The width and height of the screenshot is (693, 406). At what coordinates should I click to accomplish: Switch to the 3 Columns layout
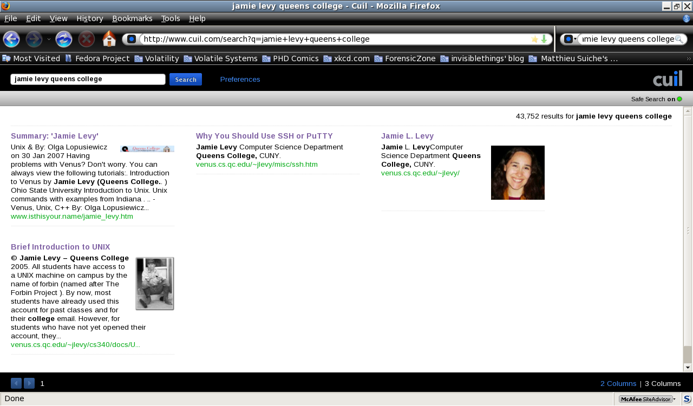click(x=663, y=384)
